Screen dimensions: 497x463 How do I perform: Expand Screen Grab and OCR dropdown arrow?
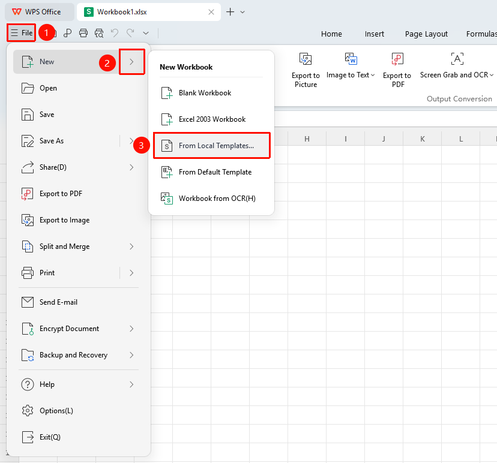491,75
